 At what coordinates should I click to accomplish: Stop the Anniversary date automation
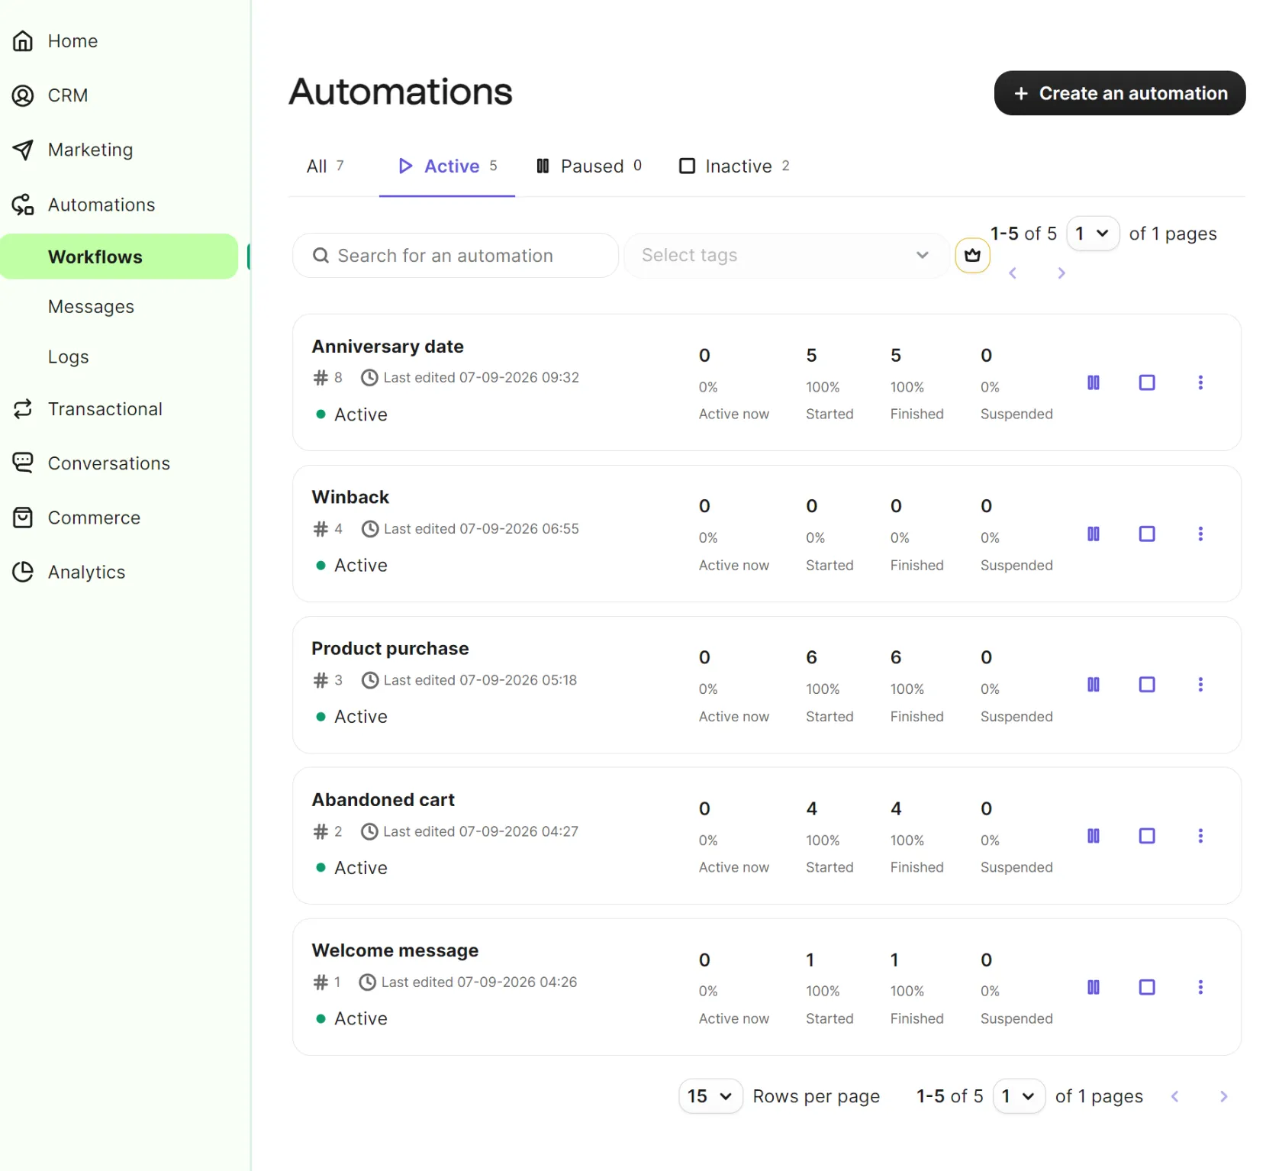[x=1146, y=382]
